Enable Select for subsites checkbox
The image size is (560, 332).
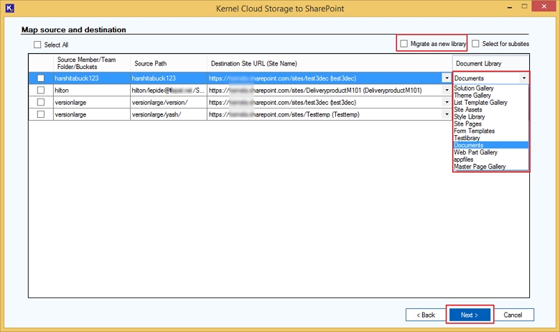coord(475,44)
